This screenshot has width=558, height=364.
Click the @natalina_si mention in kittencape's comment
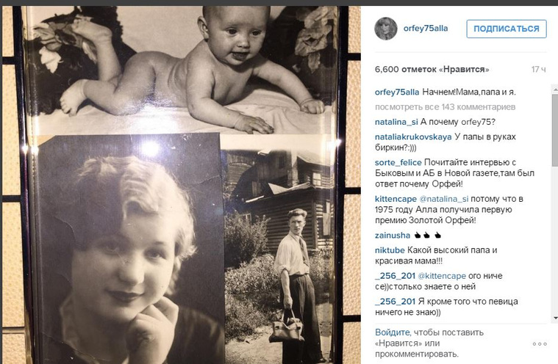[x=444, y=199]
